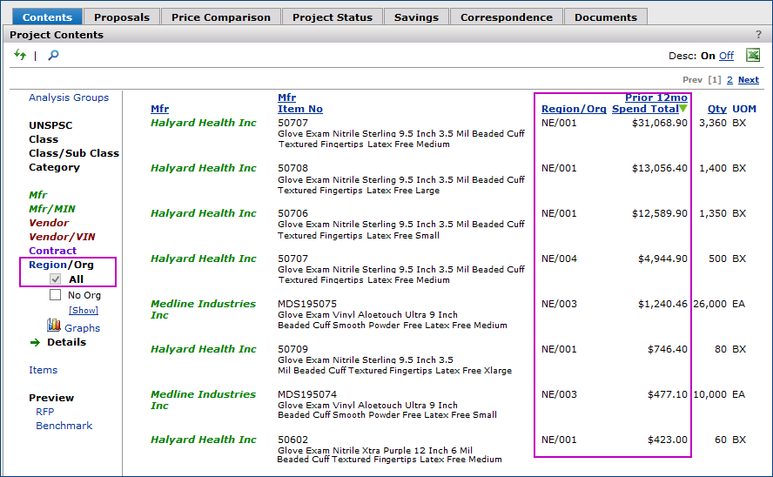Image resolution: width=773 pixels, height=477 pixels.
Task: Click the magnifying glass search icon
Action: [x=53, y=55]
